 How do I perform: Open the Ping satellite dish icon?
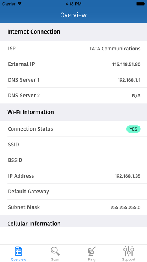(x=92, y=251)
